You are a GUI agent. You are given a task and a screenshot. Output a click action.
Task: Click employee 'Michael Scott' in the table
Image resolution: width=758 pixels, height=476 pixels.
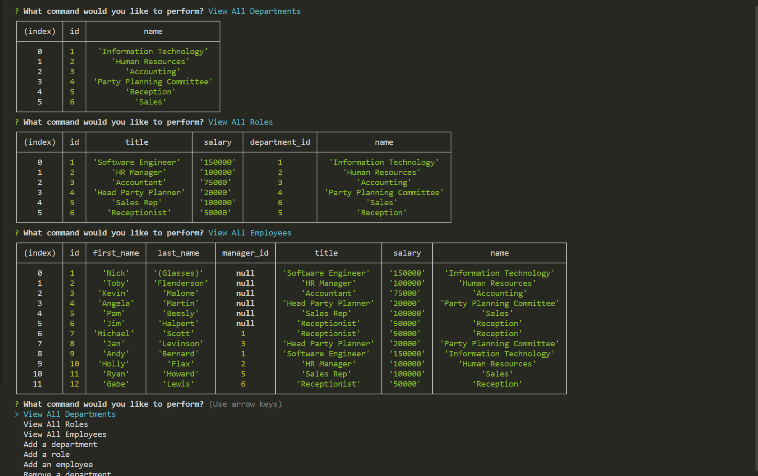pyautogui.click(x=147, y=333)
